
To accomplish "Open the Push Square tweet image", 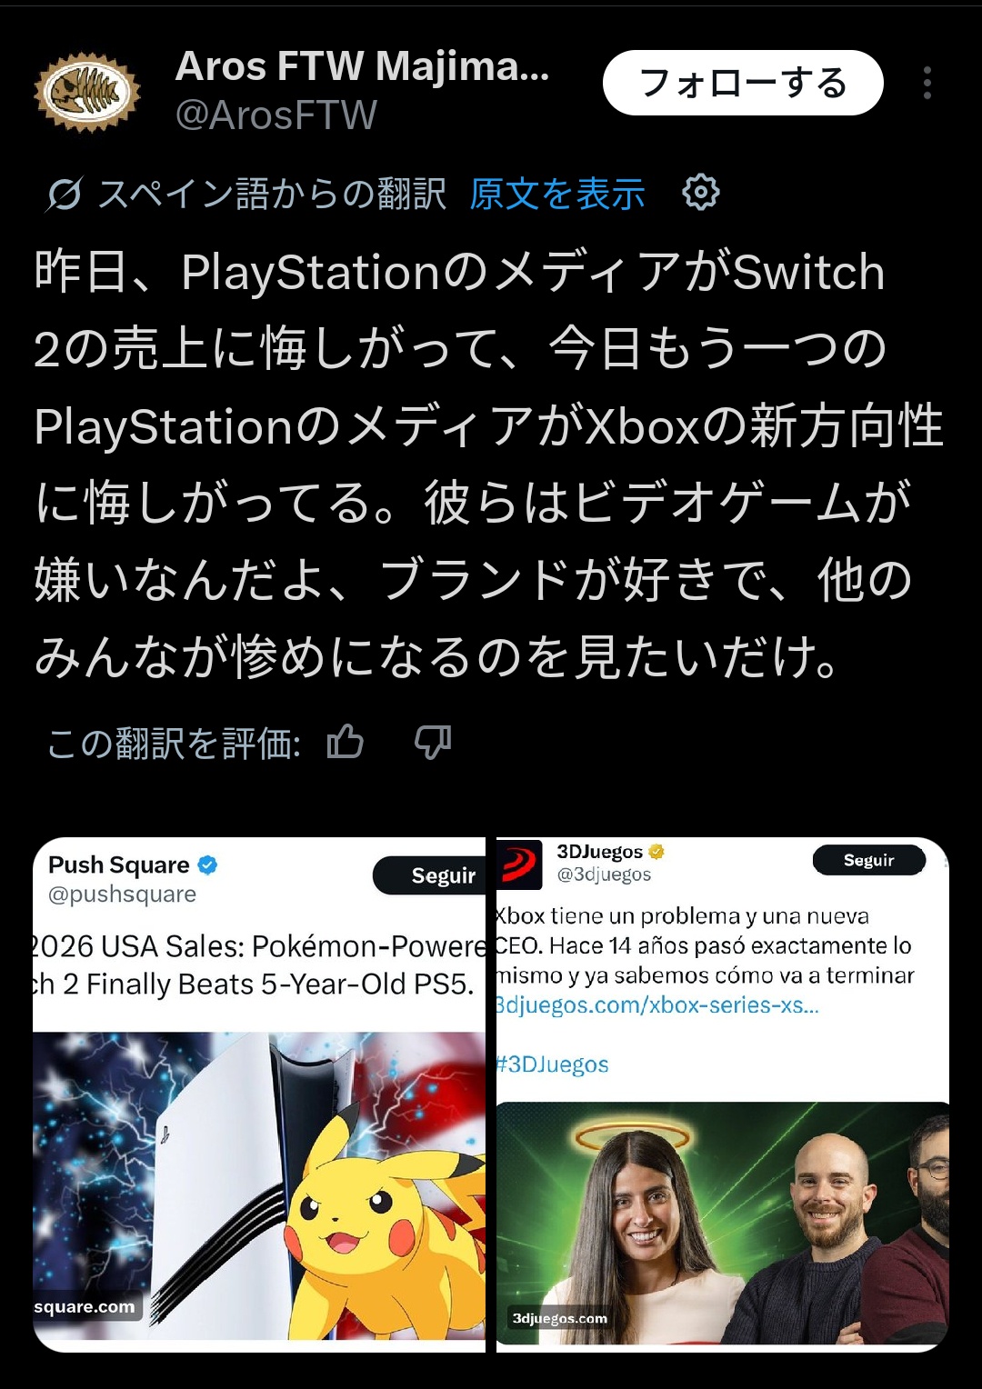I will click(259, 1094).
